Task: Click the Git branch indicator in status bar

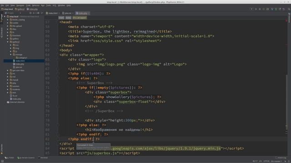Action: tap(276, 161)
